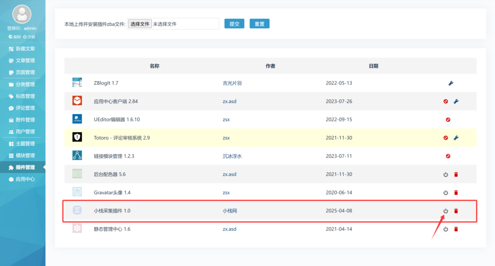Go to 标签管理 in sidebar
This screenshot has height=266, width=495.
pyautogui.click(x=22, y=96)
